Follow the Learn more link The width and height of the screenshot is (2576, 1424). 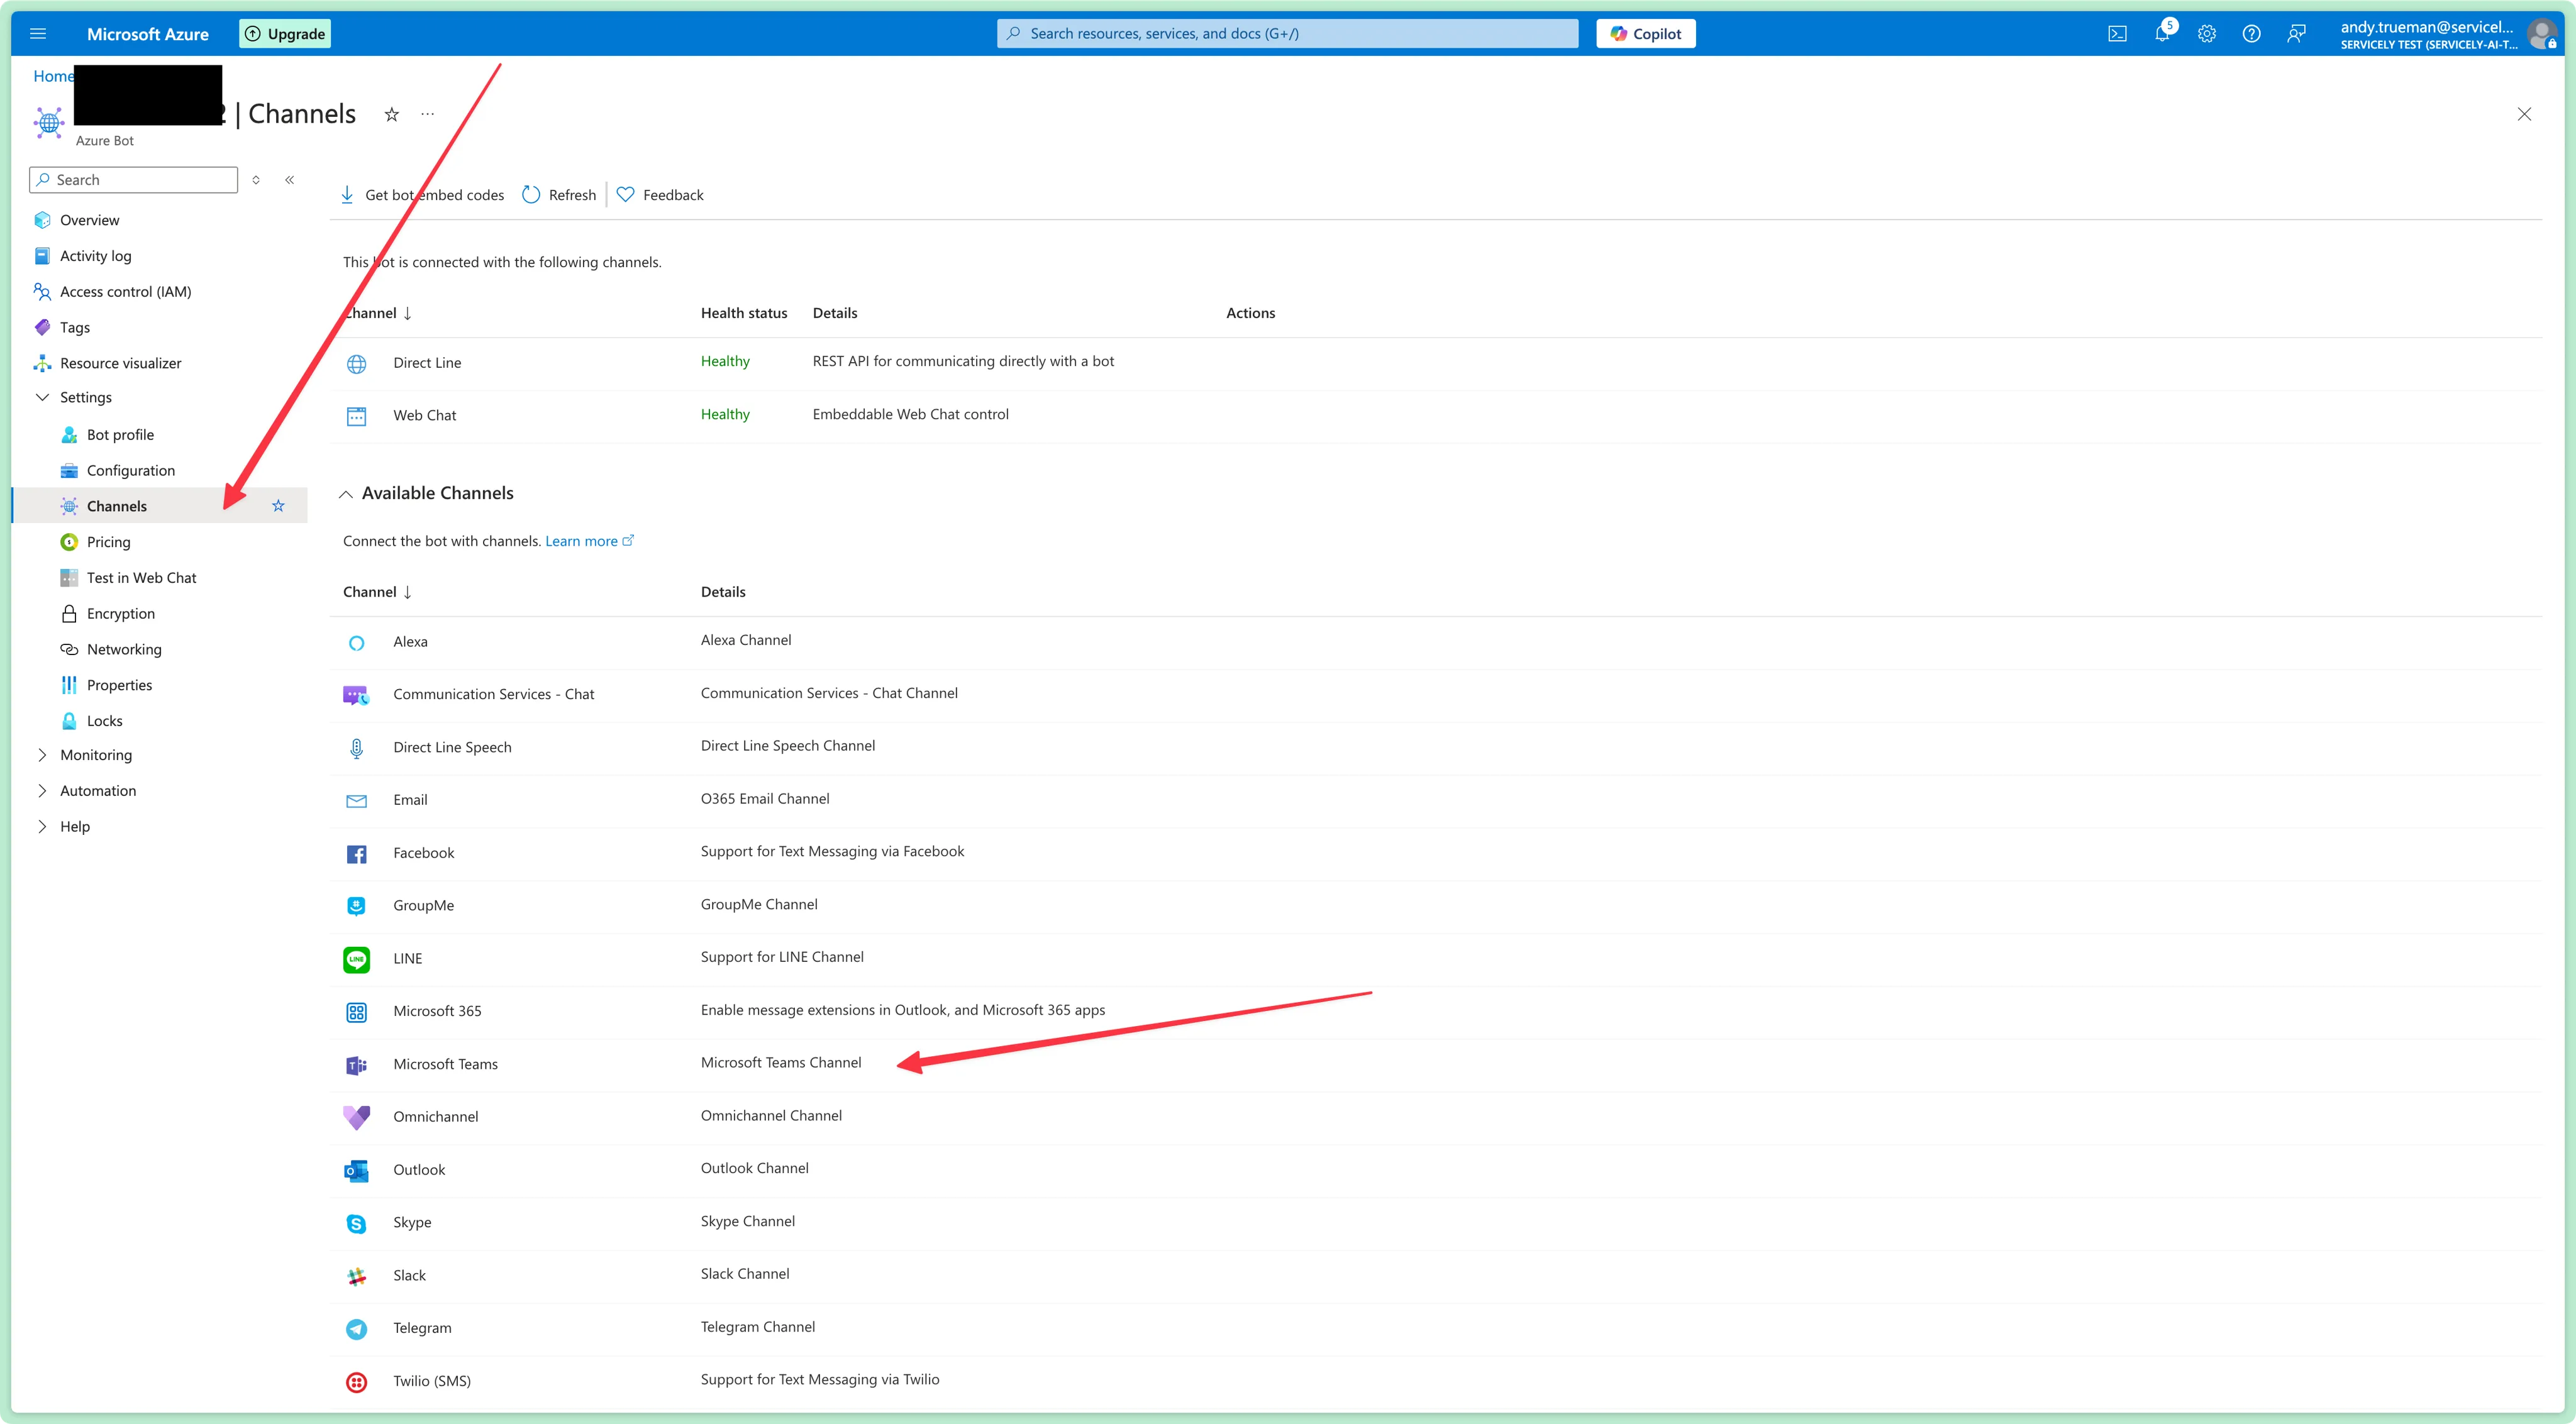click(589, 541)
